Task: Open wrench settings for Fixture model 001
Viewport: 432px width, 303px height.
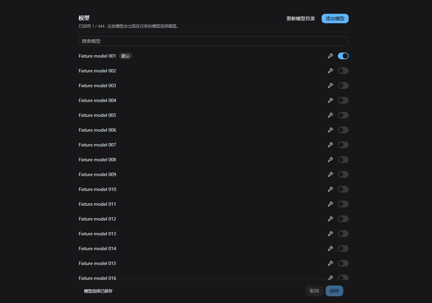Action: click(330, 56)
